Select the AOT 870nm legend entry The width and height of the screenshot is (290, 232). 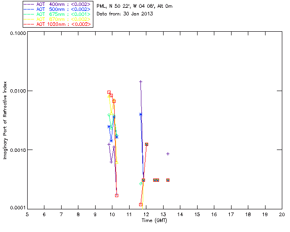(x=58, y=19)
